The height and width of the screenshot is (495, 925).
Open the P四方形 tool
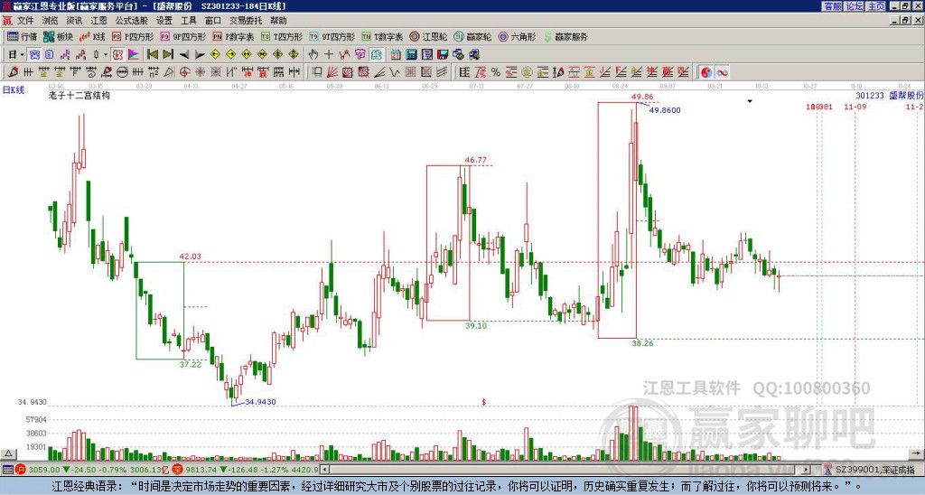click(x=133, y=36)
